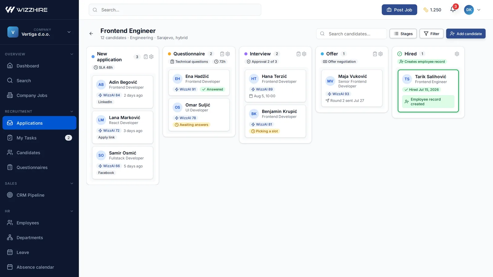Collapse the HR sidebar section
Image resolution: width=493 pixels, height=277 pixels.
pyautogui.click(x=72, y=211)
